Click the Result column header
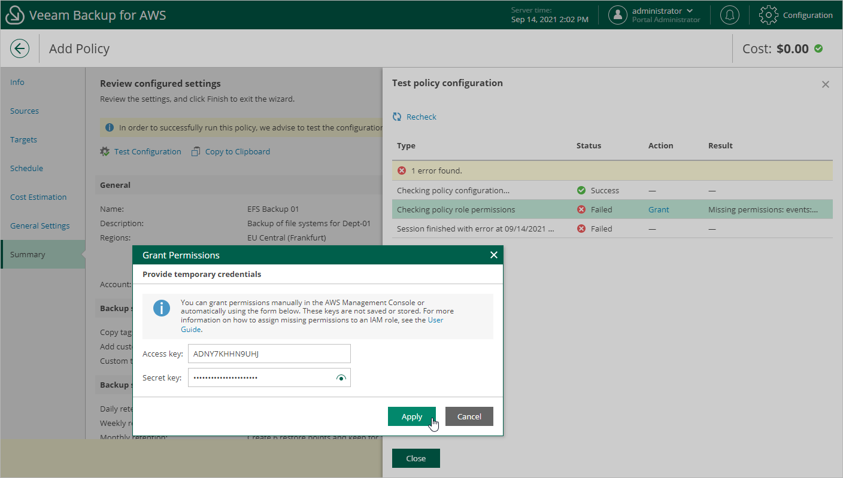Viewport: 843px width, 478px height. pyautogui.click(x=720, y=145)
